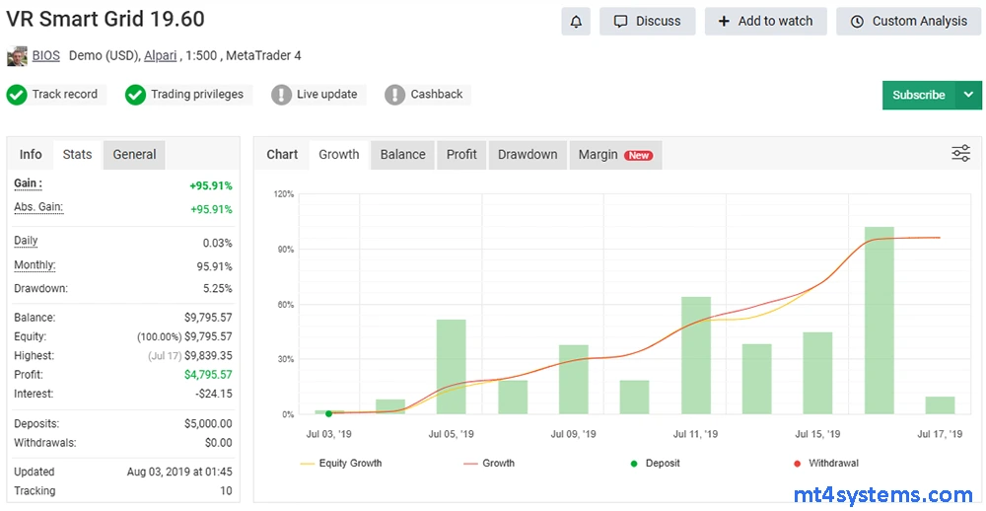Open the Margin chart tab
Viewport: 986px width, 511px height.
pyautogui.click(x=614, y=155)
